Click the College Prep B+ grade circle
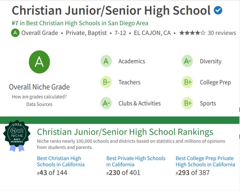 [187, 82]
